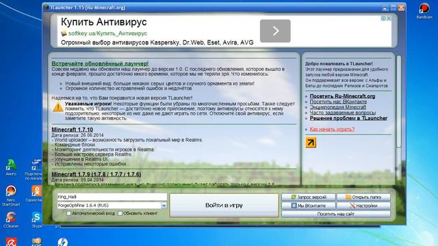438x246 pixels.
Task: Open the Skype desktop icon
Action: click(37, 220)
